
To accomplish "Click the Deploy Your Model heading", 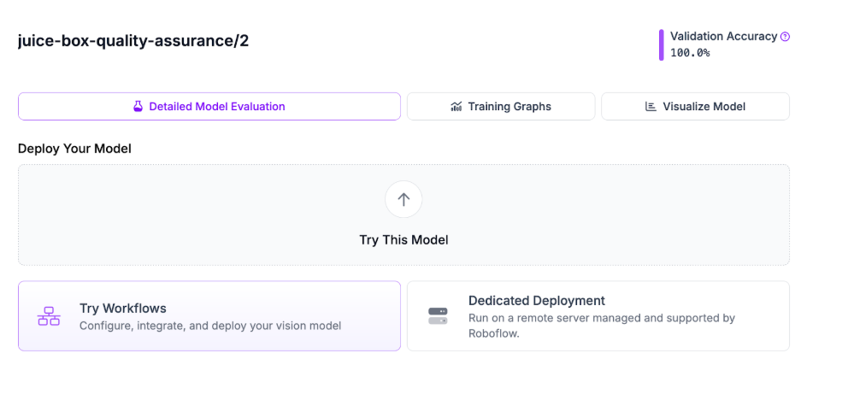I will tap(74, 149).
